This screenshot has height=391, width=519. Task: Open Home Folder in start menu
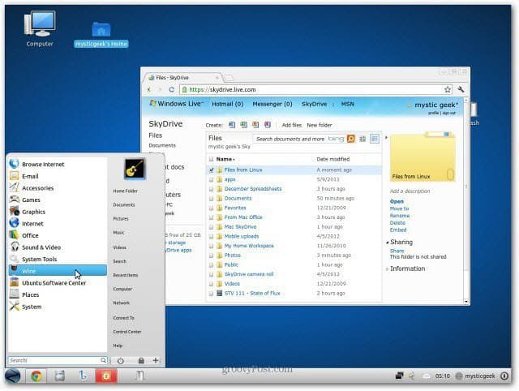(125, 191)
